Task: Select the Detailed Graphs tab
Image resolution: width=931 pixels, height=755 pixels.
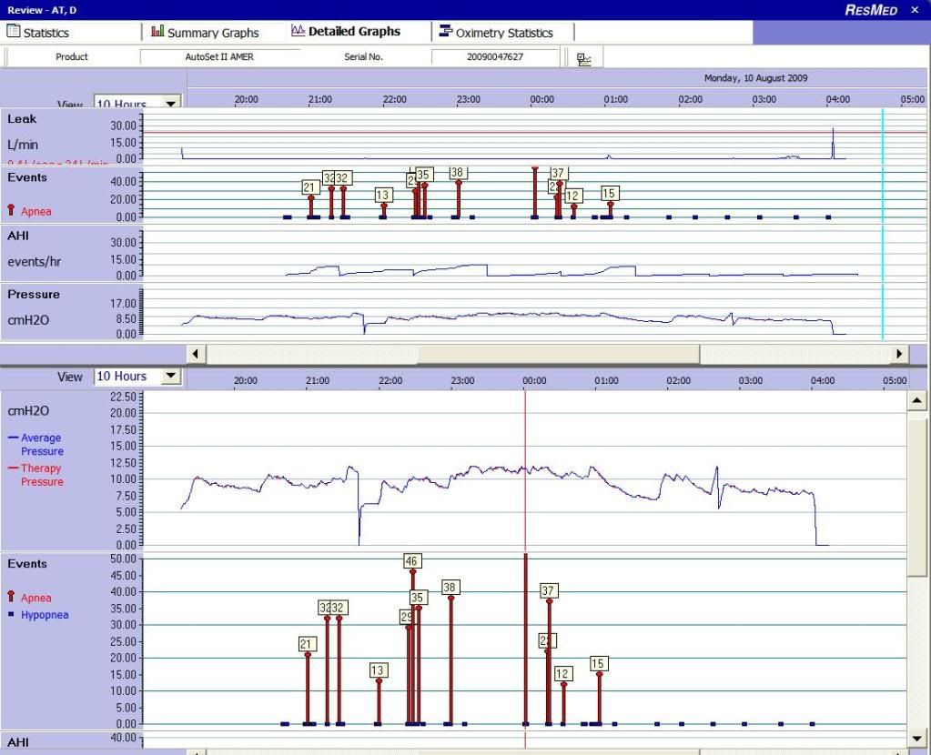Action: (x=346, y=32)
